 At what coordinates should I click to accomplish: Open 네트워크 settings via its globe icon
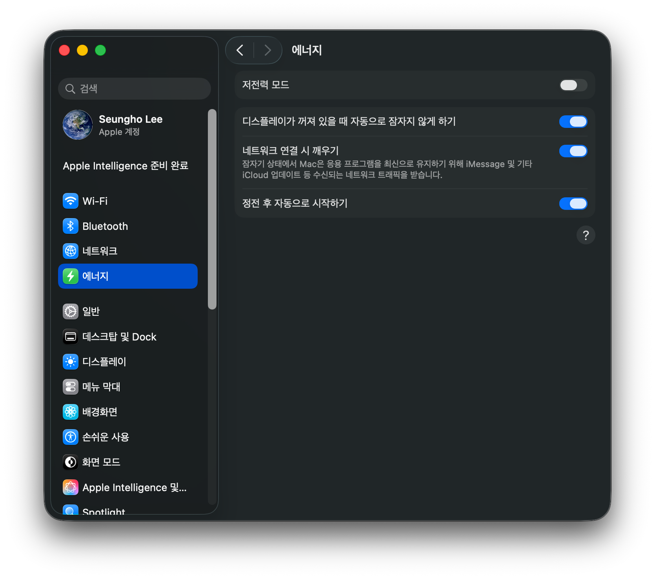tap(71, 251)
